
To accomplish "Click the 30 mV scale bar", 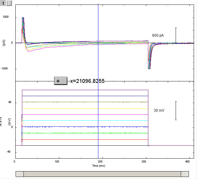I will point(176,111).
